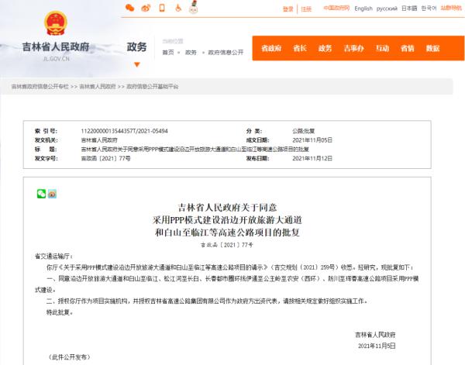This screenshot has width=465, height=365.
Task: Click the Jilin government national emblem logo
Action: (56, 23)
